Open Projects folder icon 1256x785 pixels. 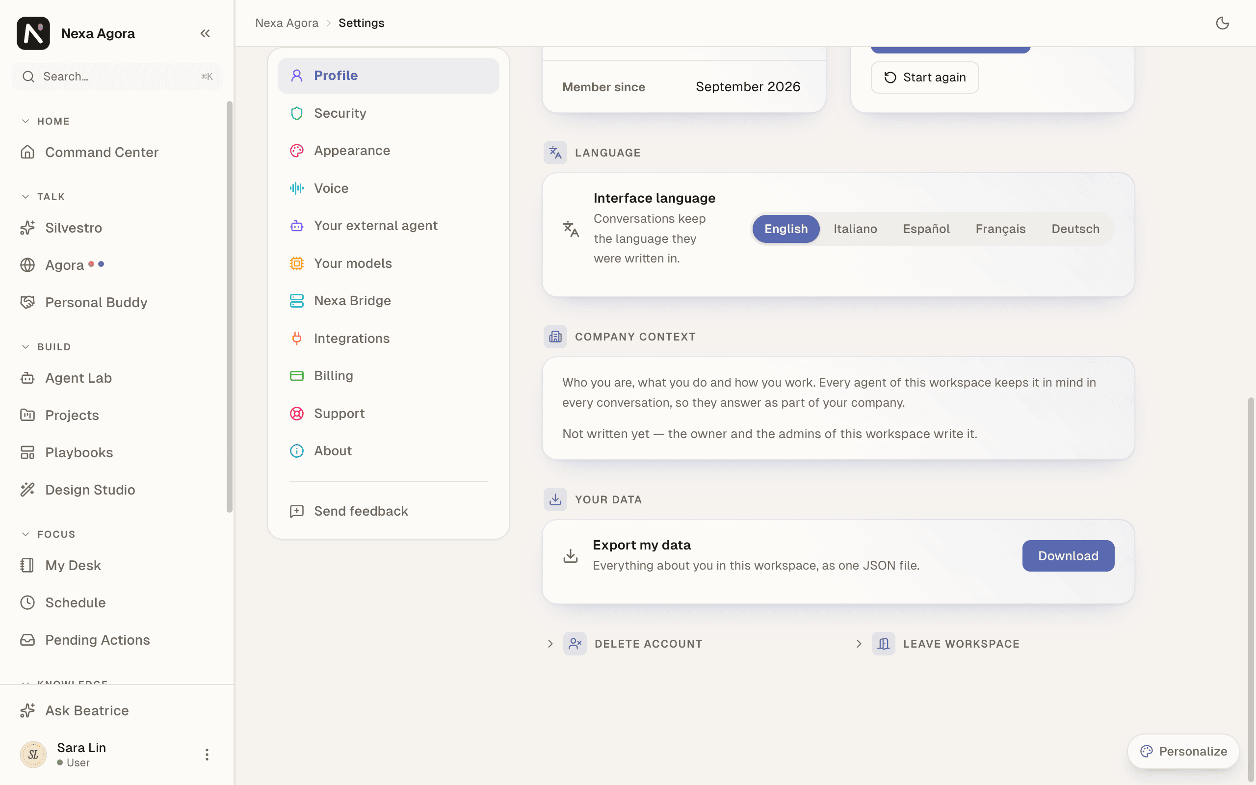27,415
